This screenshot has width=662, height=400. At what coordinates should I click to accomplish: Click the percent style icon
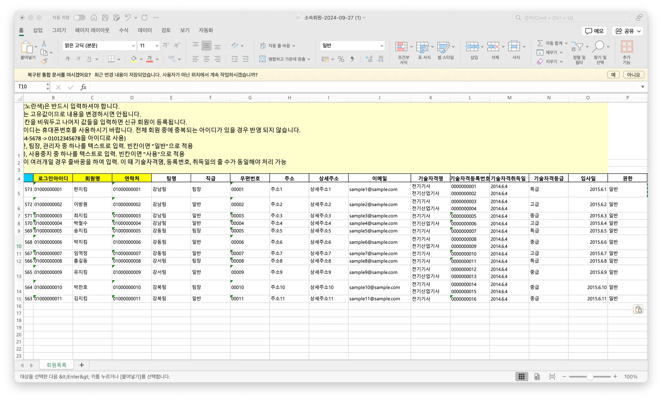point(341,59)
